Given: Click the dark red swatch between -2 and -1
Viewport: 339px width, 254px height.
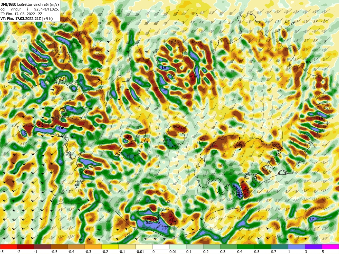Looking at the screenshot, I should (25, 247).
